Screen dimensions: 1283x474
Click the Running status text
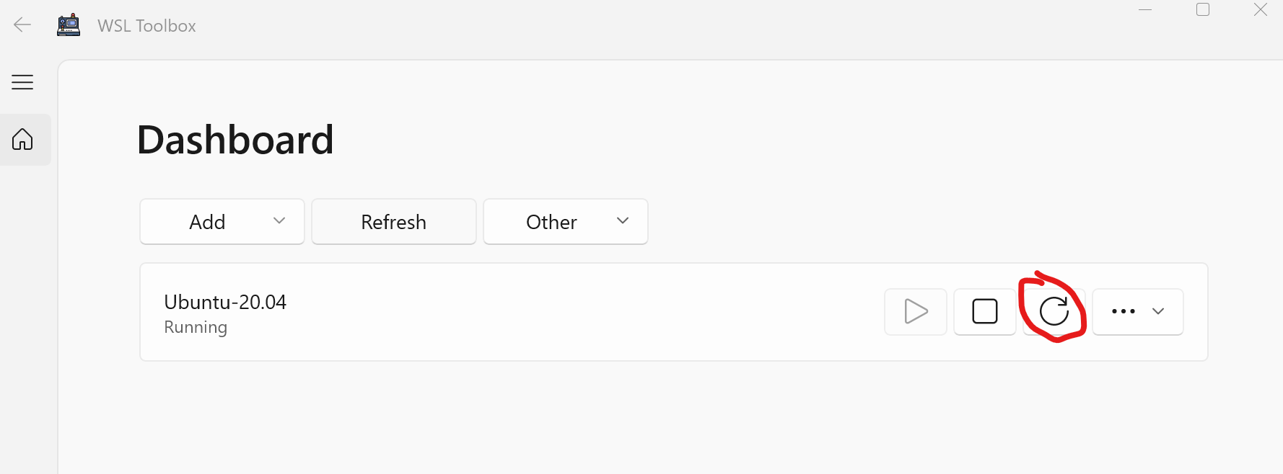coord(196,327)
